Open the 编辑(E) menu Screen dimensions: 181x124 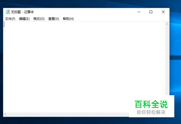(24, 19)
